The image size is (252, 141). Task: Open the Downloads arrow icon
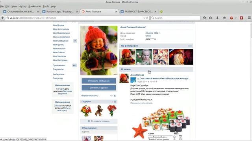217,18
